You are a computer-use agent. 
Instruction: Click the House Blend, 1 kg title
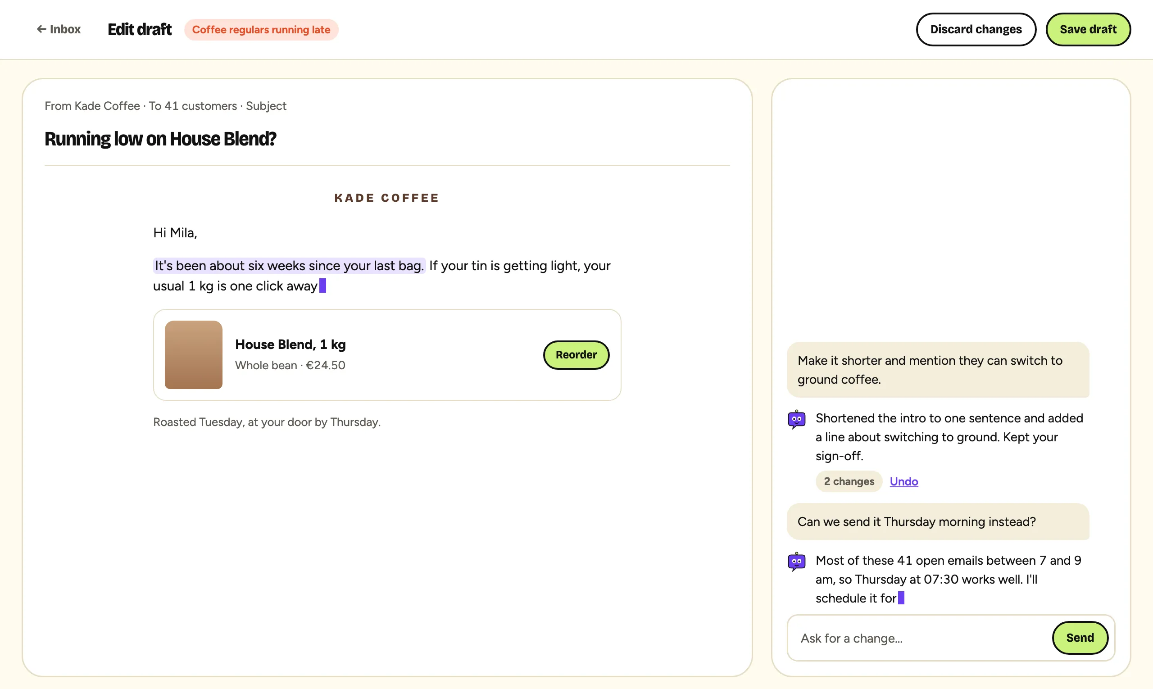[290, 344]
